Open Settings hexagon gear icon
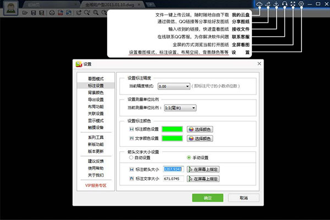330x220 pixels. pyautogui.click(x=301, y=4)
